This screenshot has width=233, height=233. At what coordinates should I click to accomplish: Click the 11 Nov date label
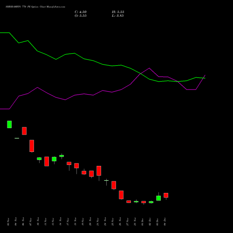point(45,222)
